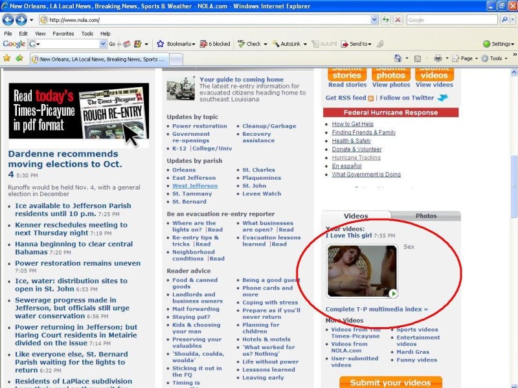The height and width of the screenshot is (388, 518).
Task: Click the RSS feeds icon in command bar
Action: 418,59
